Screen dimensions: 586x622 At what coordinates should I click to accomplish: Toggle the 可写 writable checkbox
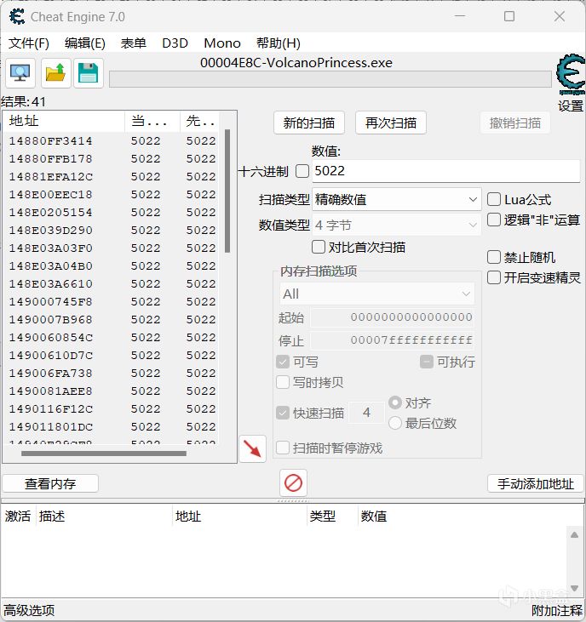283,362
